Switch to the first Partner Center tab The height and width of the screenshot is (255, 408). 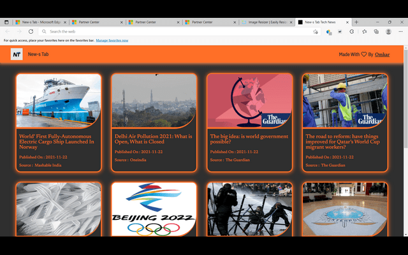(98, 22)
